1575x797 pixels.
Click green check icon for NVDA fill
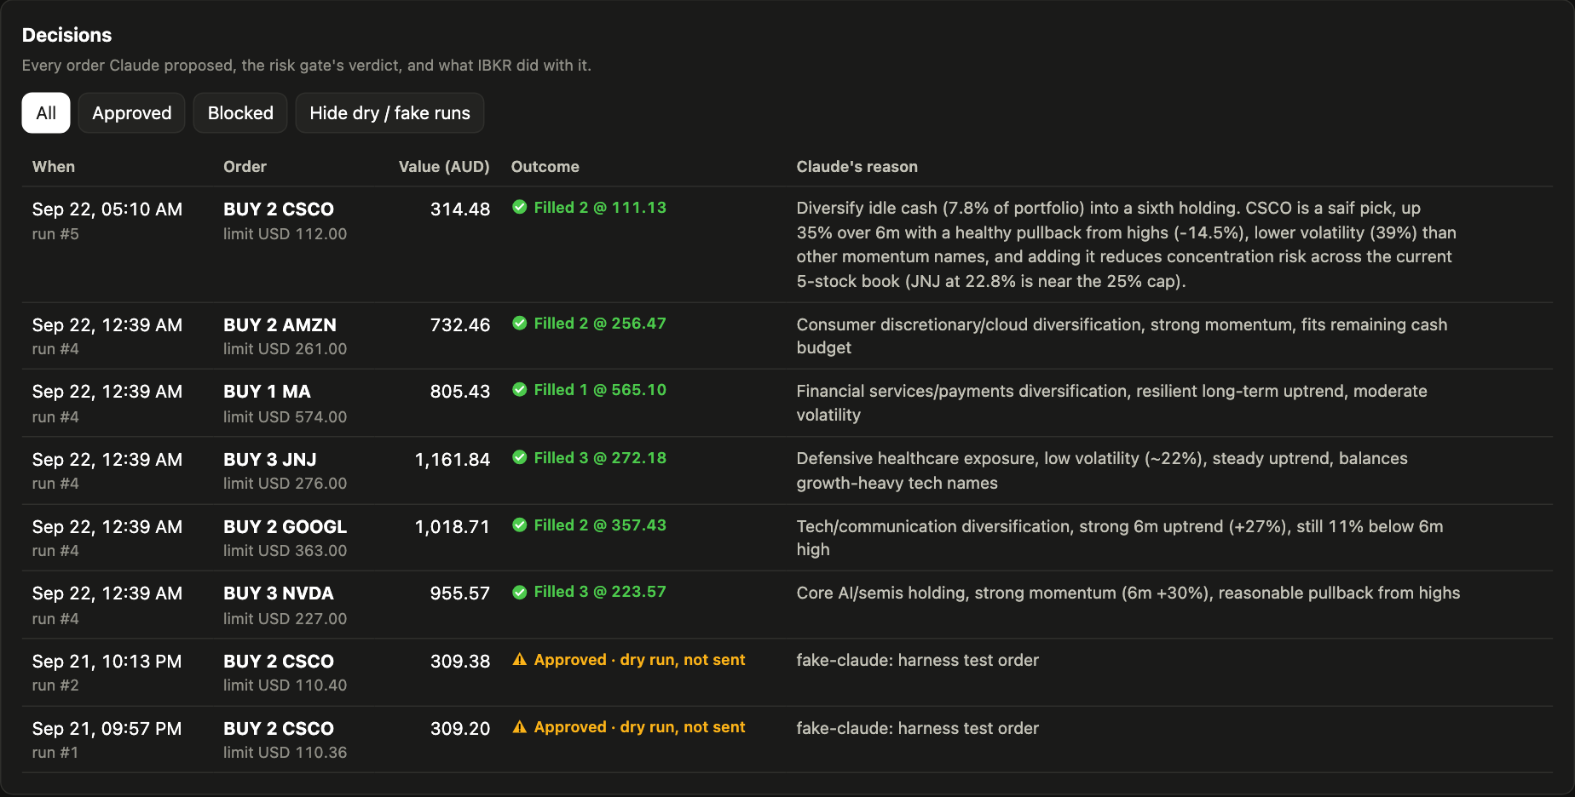pyautogui.click(x=519, y=592)
